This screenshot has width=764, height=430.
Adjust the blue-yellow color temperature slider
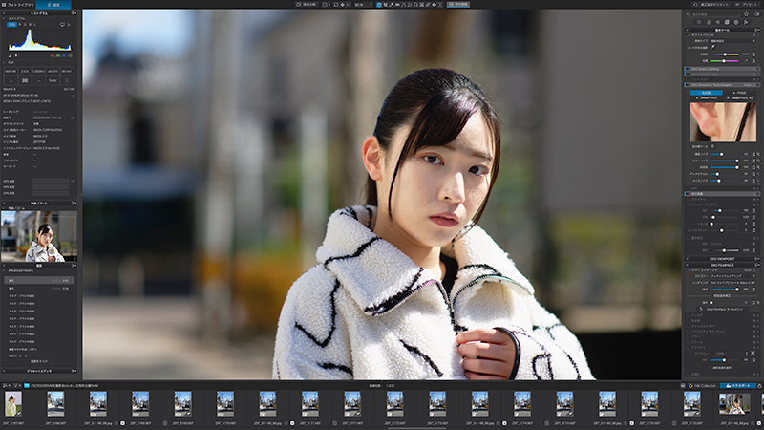pyautogui.click(x=725, y=54)
